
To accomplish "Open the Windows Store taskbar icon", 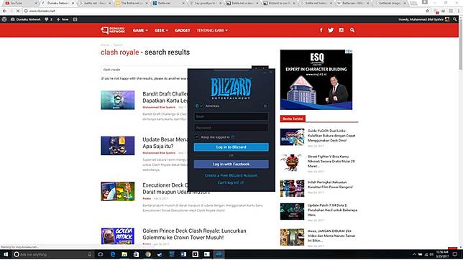I will (136, 254).
